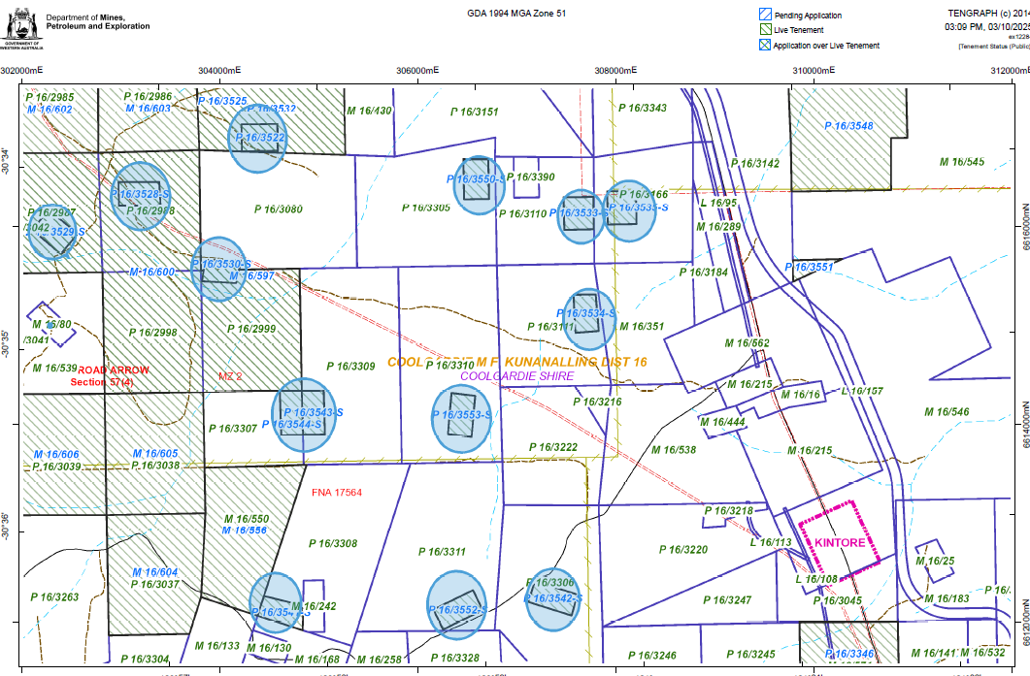This screenshot has width=1030, height=676.
Task: Click the pink KINTORE townsite boundary
Action: tap(839, 540)
